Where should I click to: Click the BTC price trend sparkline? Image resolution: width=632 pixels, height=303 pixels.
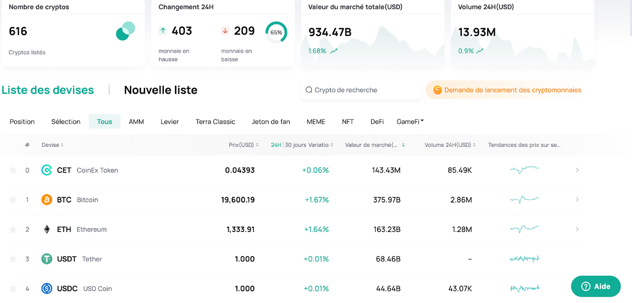click(525, 199)
